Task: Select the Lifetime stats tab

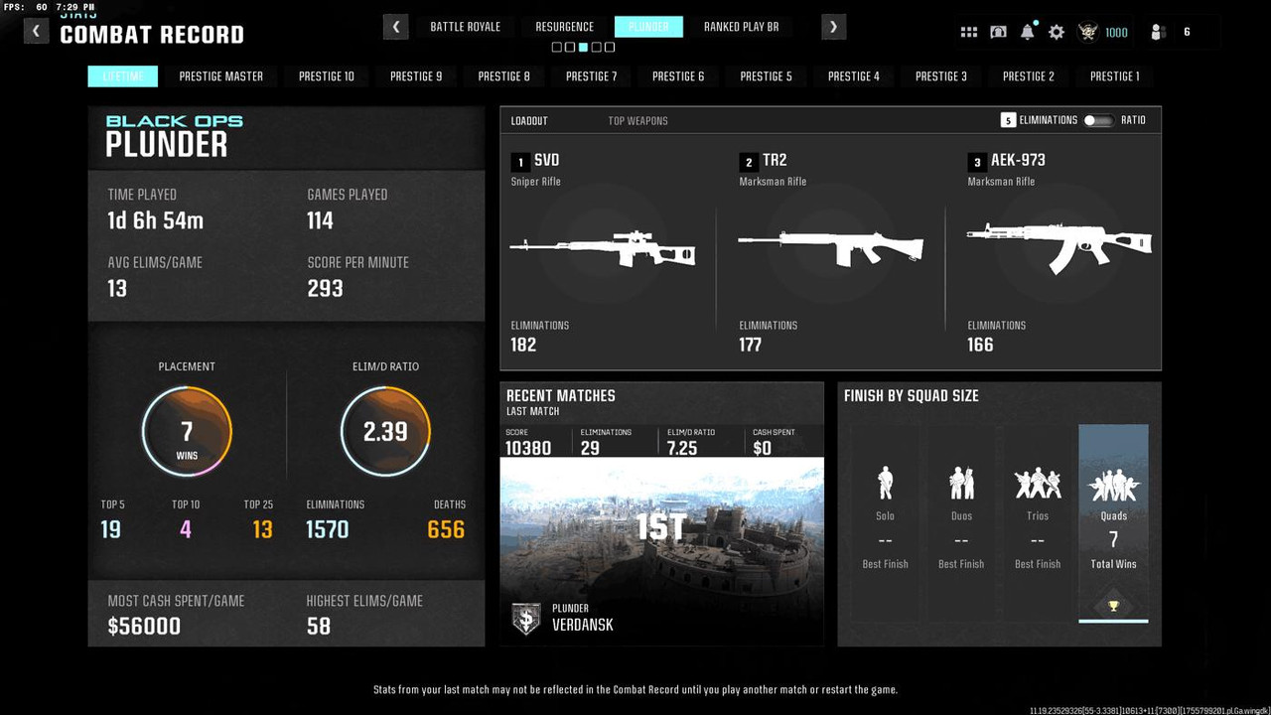Action: point(123,76)
